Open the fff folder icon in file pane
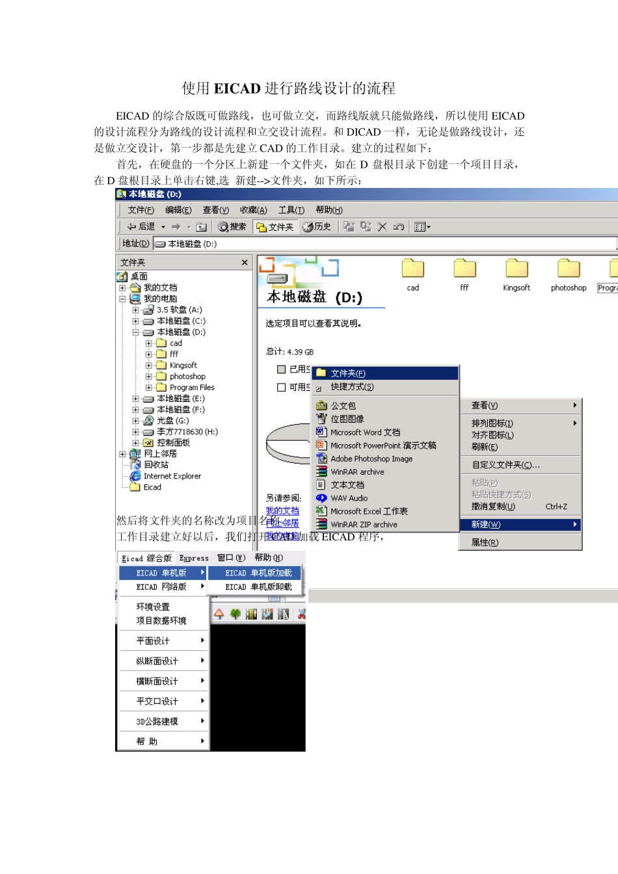Image resolution: width=618 pixels, height=874 pixels. pos(464,269)
